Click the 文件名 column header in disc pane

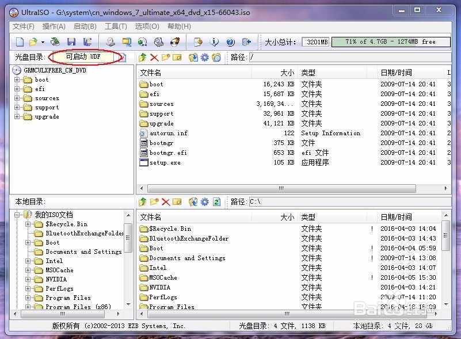point(195,73)
